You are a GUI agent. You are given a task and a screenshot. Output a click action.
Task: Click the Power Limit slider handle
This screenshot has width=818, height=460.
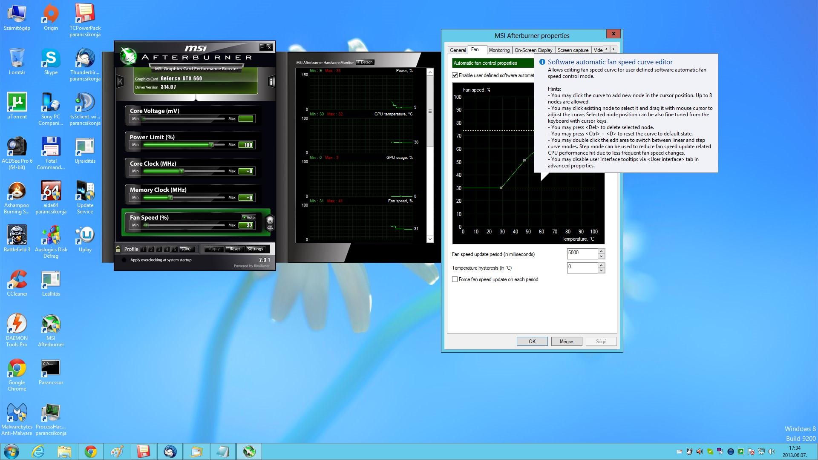[211, 145]
